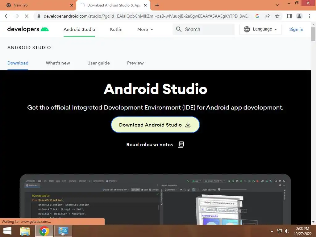
Task: Open File Explorer from taskbar
Action: click(25, 231)
